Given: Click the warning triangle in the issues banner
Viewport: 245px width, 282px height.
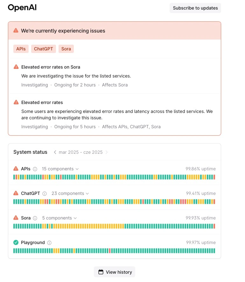Looking at the screenshot, I should tap(16, 30).
